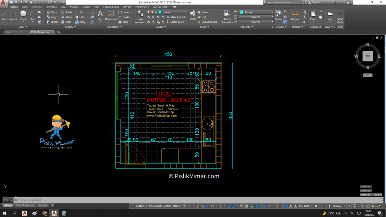This screenshot has height=217, width=386.
Task: Open the Decimal units dropdown
Action: (338, 205)
